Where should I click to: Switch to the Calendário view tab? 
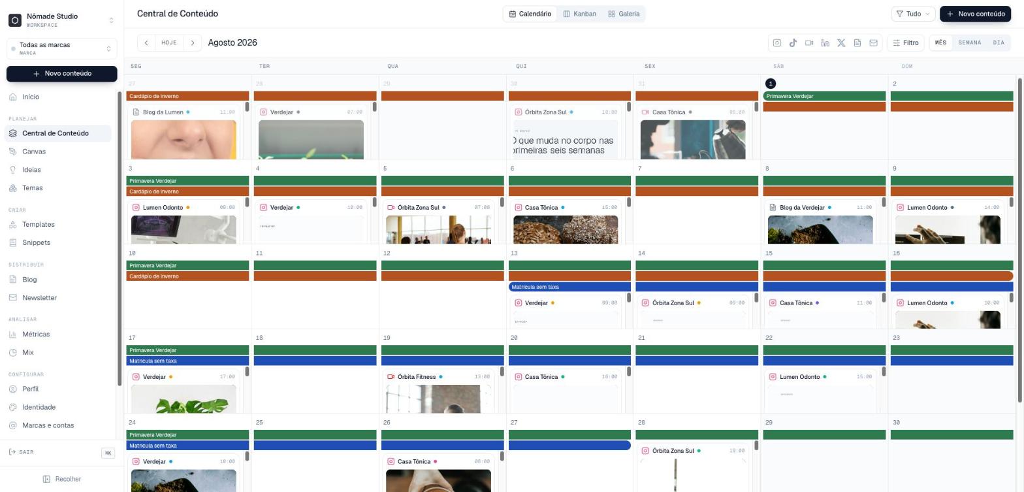coord(530,14)
